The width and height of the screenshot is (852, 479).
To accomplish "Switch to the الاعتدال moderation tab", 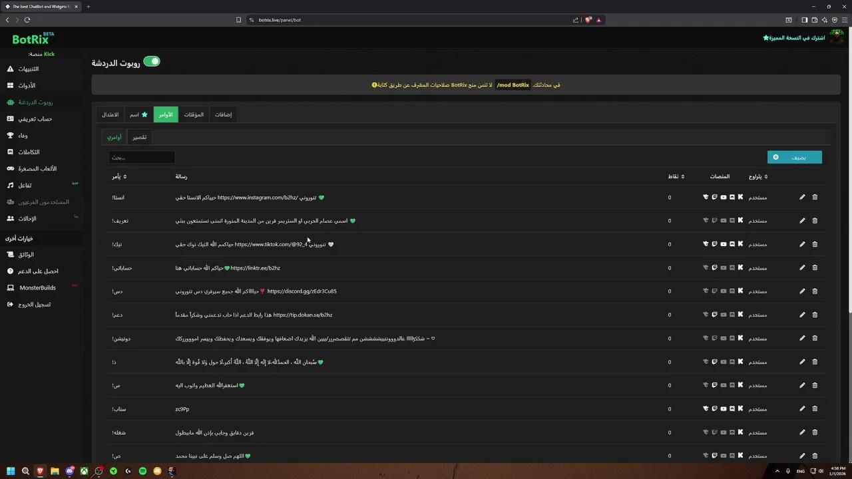I will (x=110, y=114).
